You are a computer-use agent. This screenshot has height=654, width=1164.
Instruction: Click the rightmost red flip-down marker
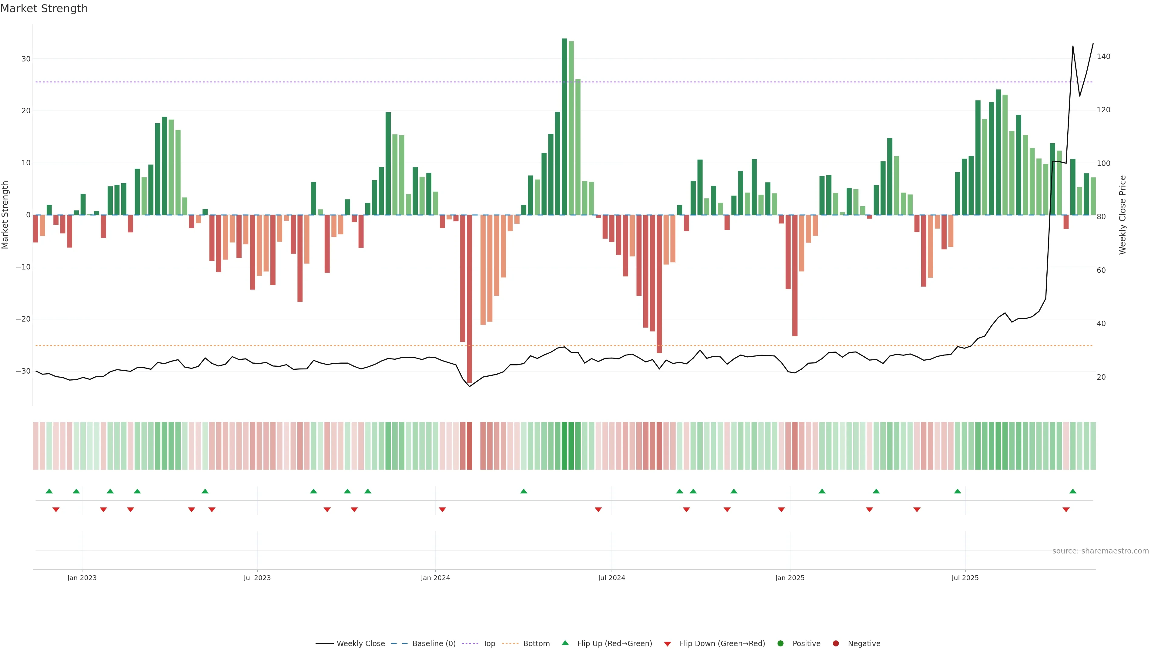point(1066,510)
